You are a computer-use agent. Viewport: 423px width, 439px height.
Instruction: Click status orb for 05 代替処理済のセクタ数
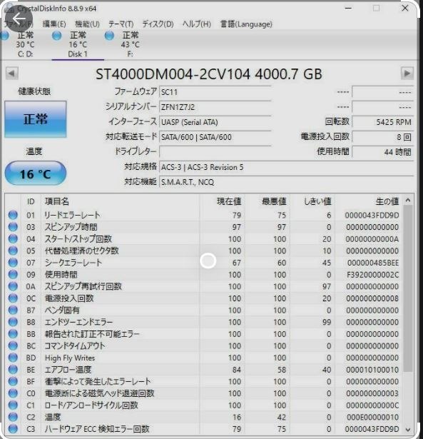coord(13,251)
